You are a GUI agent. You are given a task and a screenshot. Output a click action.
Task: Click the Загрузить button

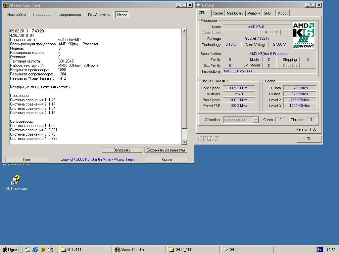coord(122,150)
